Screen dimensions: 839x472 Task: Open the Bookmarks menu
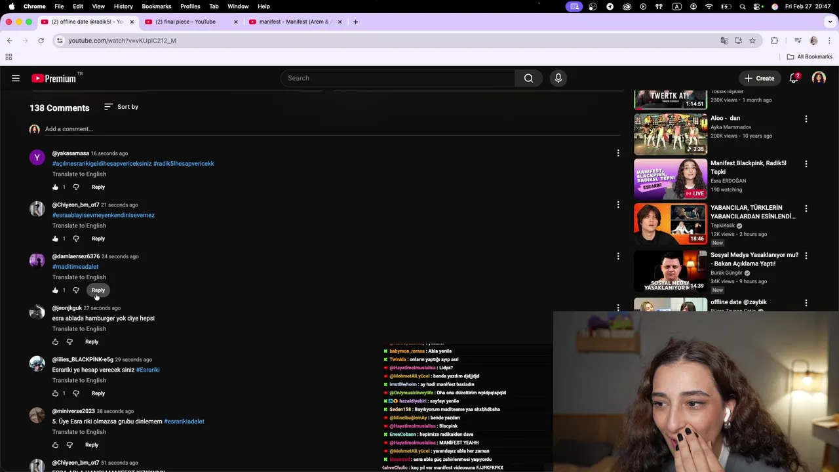pyautogui.click(x=157, y=6)
